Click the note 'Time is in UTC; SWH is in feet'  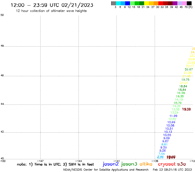tap(55, 164)
